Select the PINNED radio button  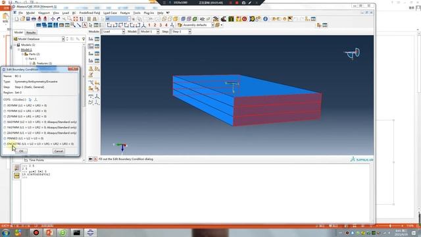5,138
